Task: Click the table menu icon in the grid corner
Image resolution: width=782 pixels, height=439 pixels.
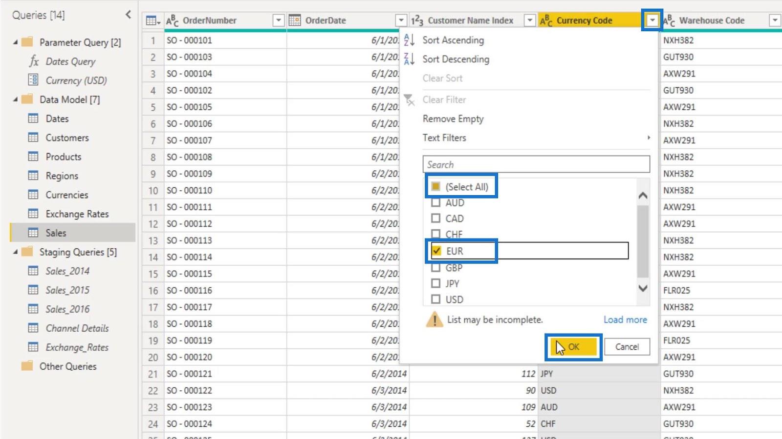Action: tap(153, 20)
